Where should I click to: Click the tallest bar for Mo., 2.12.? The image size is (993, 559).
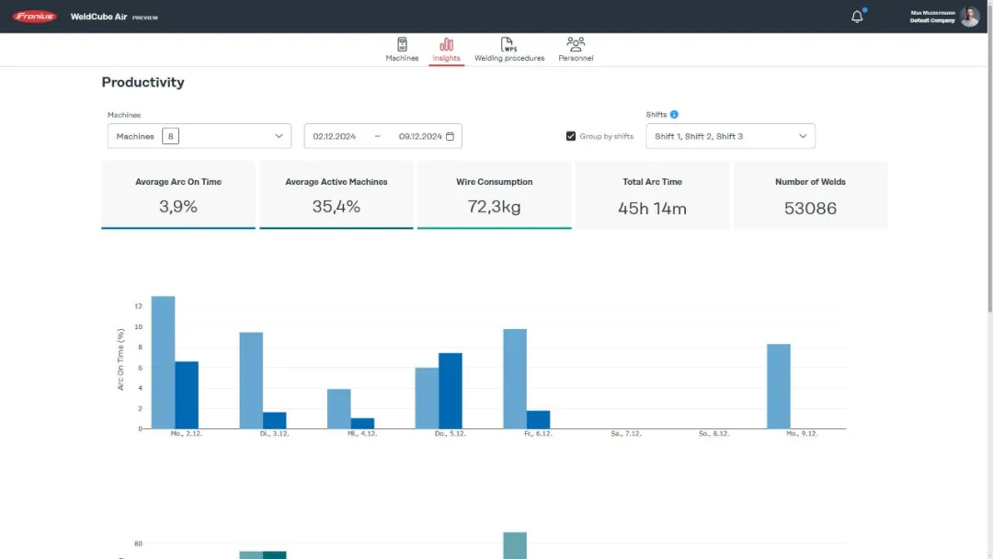click(x=163, y=362)
